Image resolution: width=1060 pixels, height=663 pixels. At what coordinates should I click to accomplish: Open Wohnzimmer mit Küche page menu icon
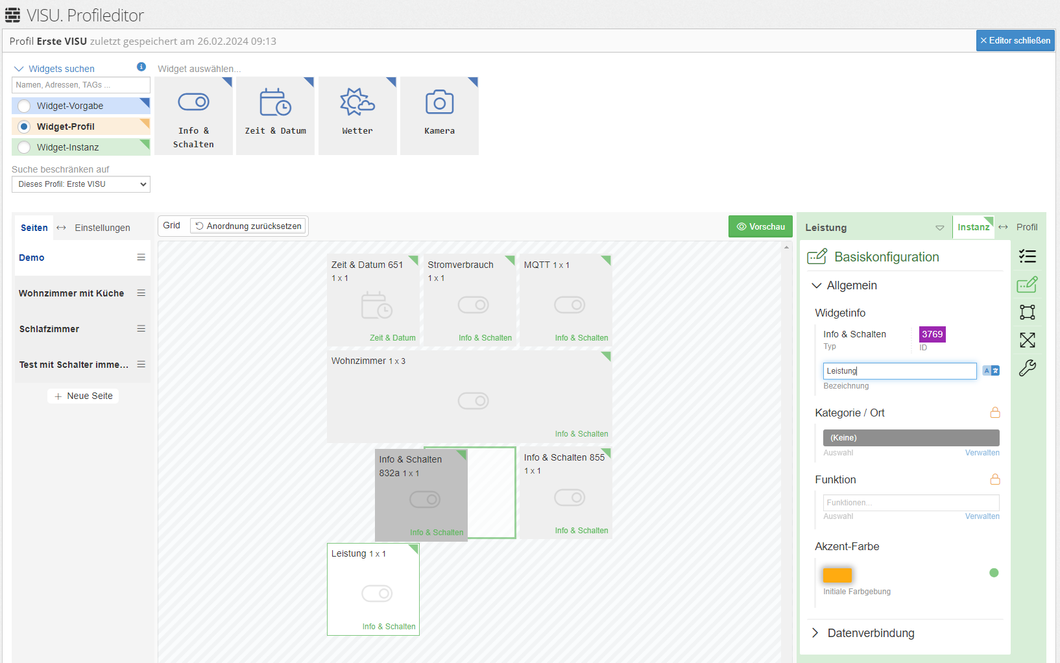pyautogui.click(x=141, y=293)
